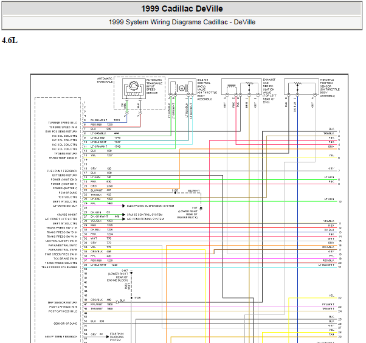Click the throttle position sensor symbol
366x343 pixels.
[x=302, y=86]
